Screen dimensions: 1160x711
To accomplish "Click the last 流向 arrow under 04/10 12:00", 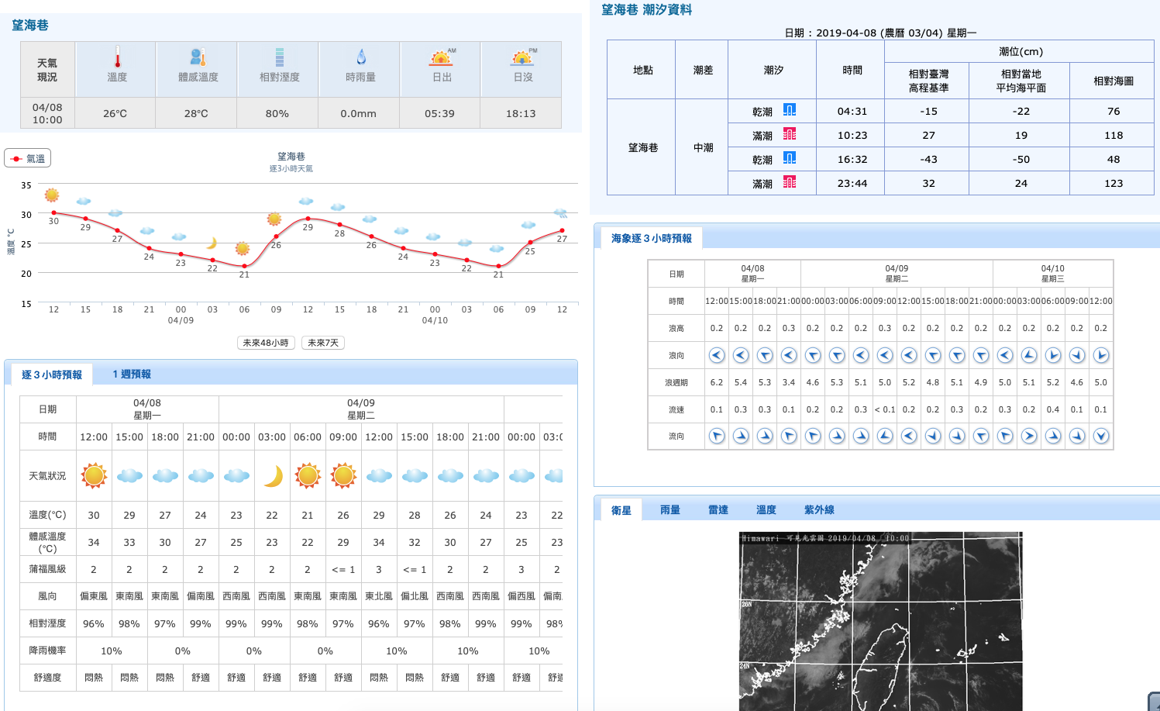I will [x=1101, y=436].
